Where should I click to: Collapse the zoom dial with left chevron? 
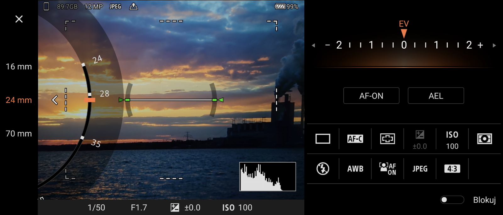pyautogui.click(x=55, y=100)
